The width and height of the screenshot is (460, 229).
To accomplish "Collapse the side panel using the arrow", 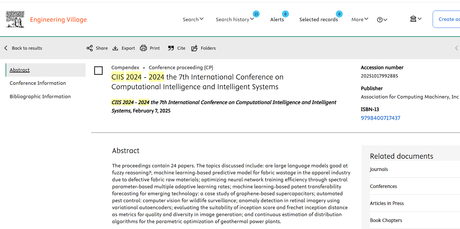I will click(x=456, y=48).
